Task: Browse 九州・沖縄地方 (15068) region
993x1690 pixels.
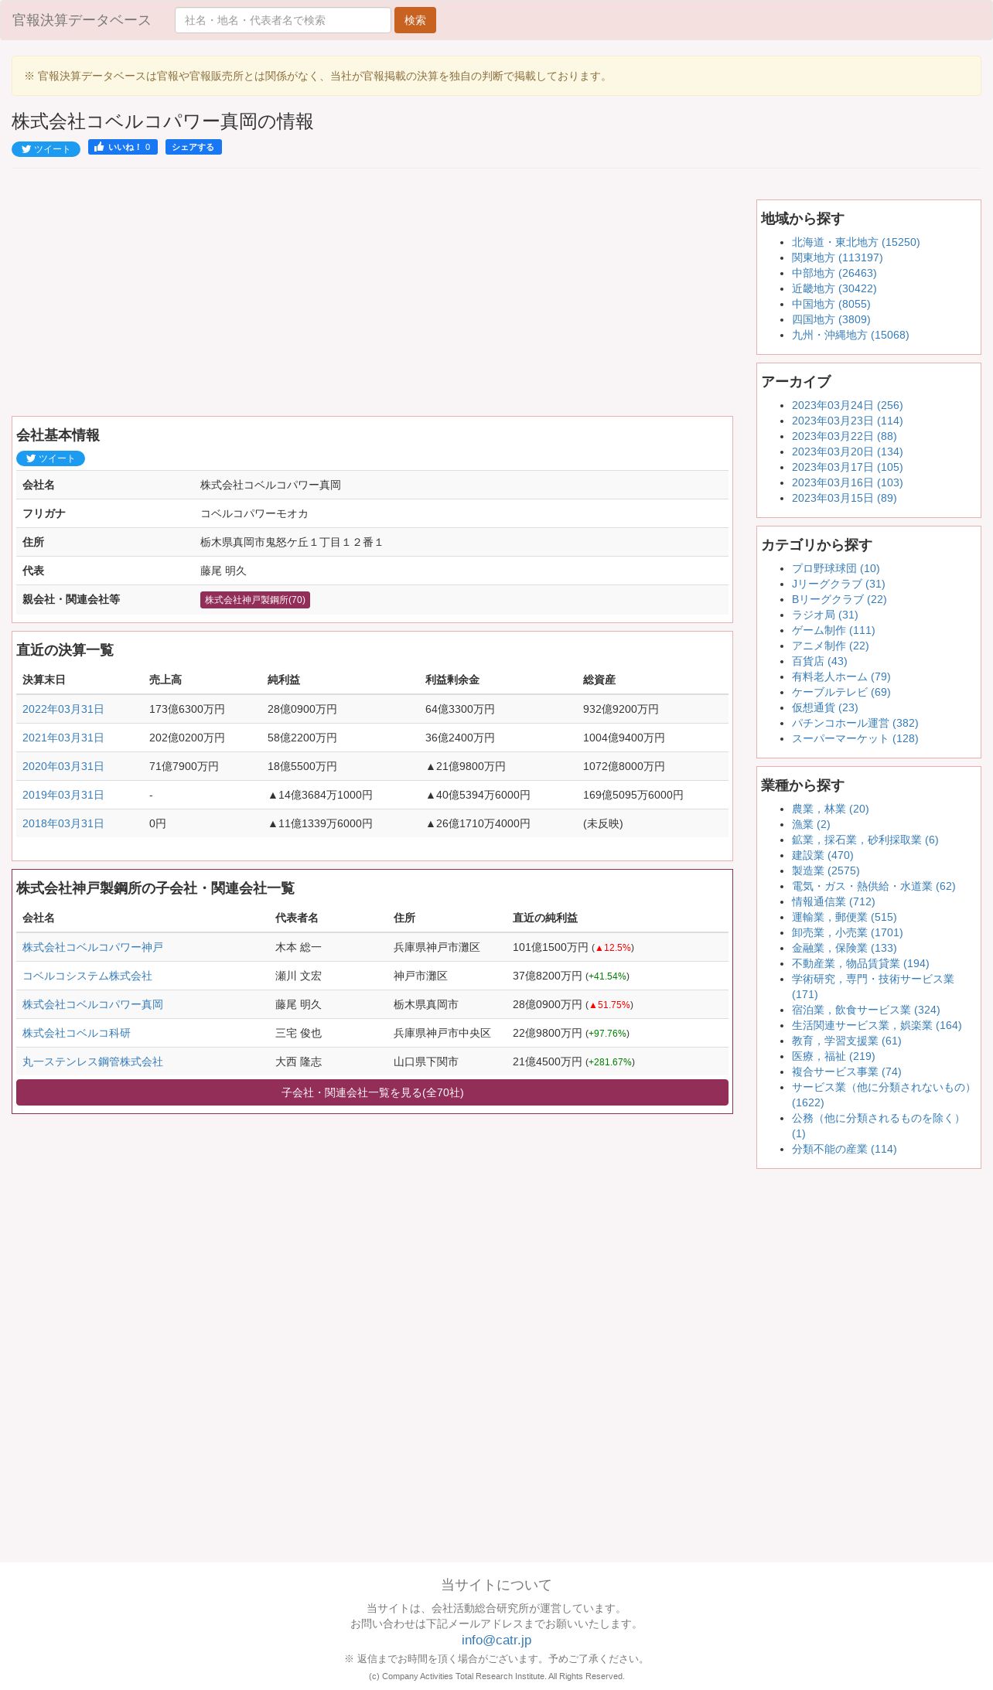Action: click(850, 335)
